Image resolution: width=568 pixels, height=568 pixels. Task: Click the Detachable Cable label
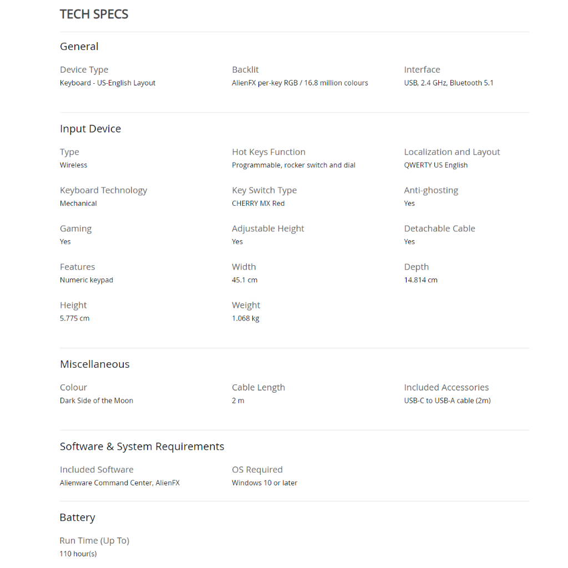[439, 229]
